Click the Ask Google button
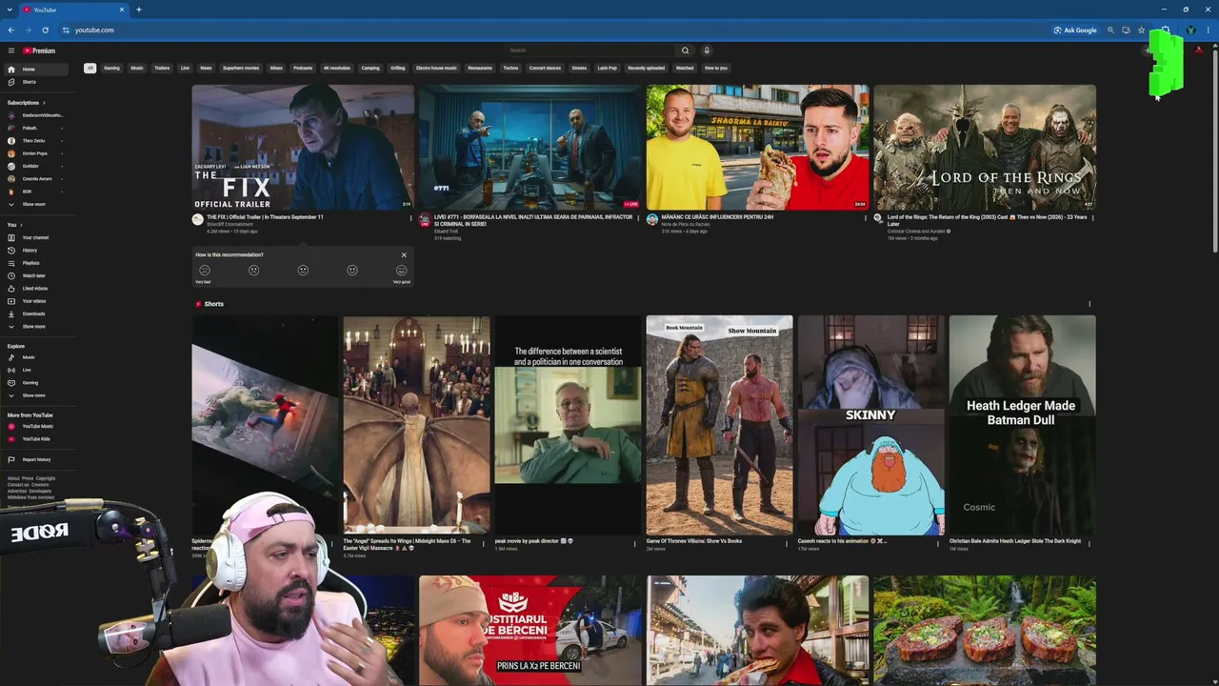The height and width of the screenshot is (686, 1219). [1075, 30]
